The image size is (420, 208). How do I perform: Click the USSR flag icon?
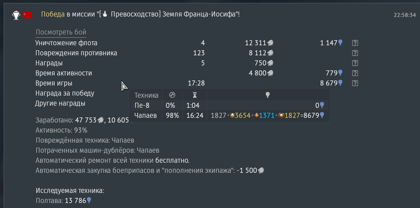[x=27, y=15]
